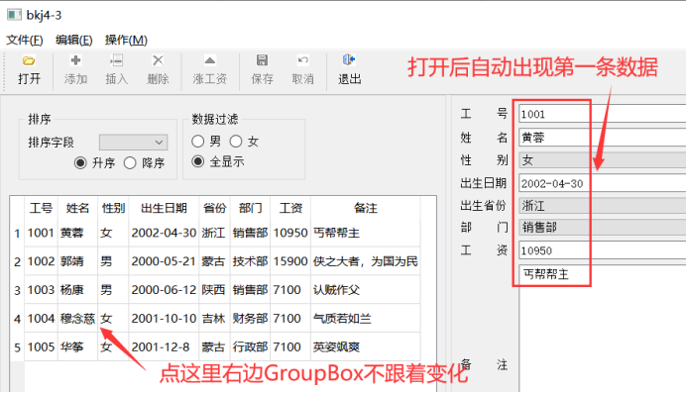Click the 添加 (add) plus toolbar icon
687x393 pixels.
click(x=75, y=60)
